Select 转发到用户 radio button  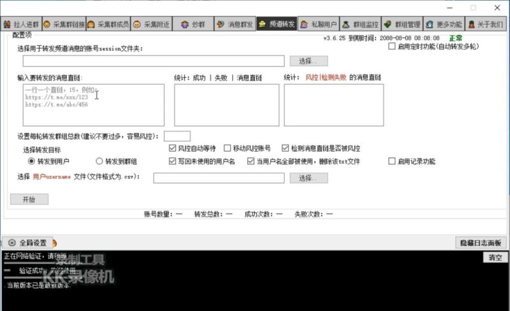point(31,161)
